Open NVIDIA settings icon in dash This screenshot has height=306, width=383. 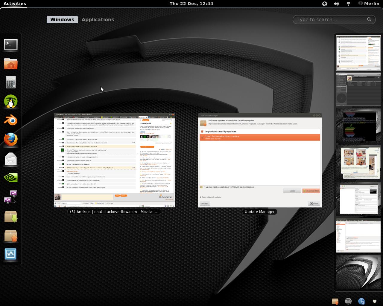click(x=11, y=178)
